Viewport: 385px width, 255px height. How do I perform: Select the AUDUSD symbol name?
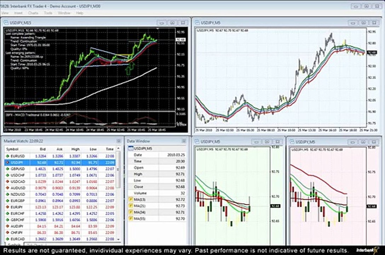tap(18, 188)
